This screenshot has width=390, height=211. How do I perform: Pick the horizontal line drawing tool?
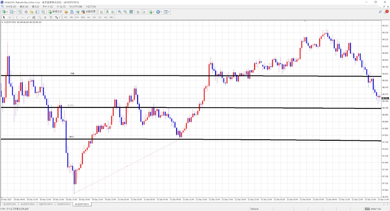click(22, 17)
